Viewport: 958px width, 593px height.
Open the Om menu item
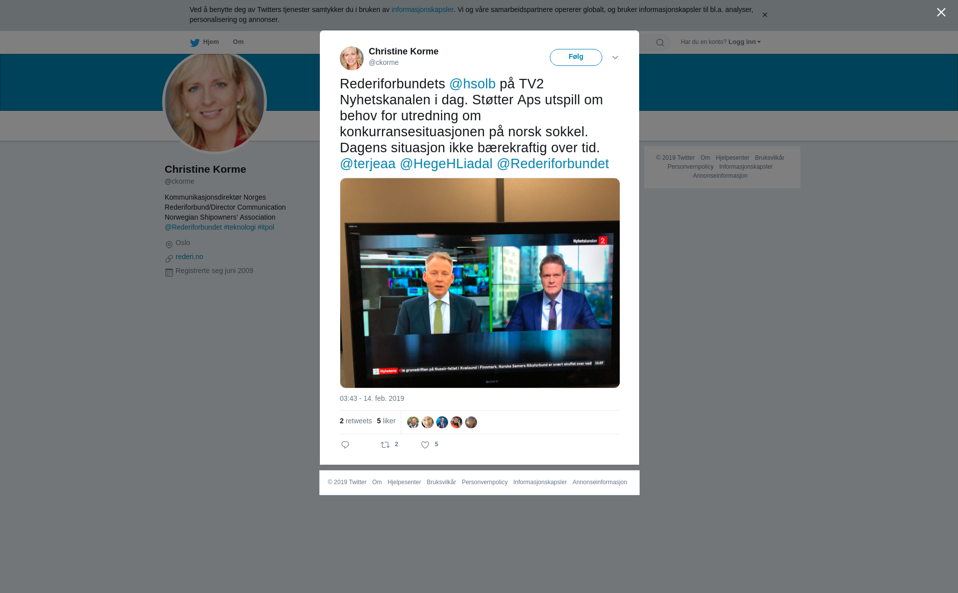pos(238,42)
